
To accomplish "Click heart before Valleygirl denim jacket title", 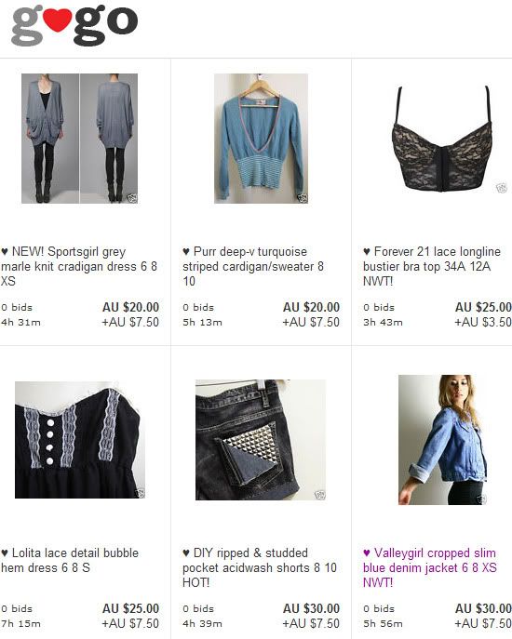I will pos(367,553).
